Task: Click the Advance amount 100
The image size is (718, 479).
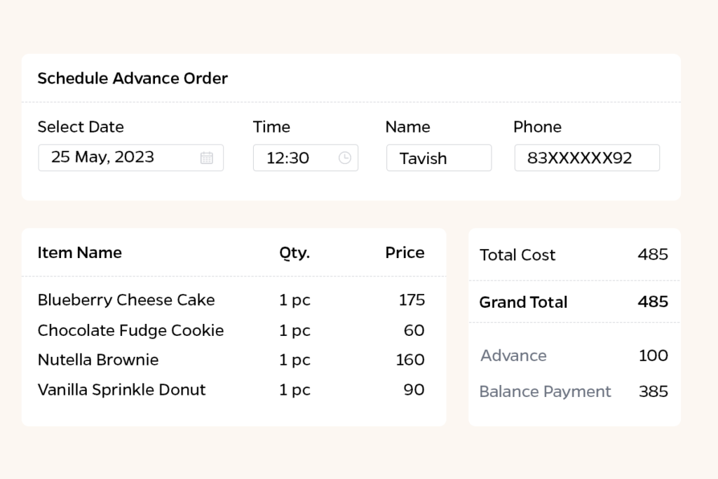Action: click(x=653, y=356)
